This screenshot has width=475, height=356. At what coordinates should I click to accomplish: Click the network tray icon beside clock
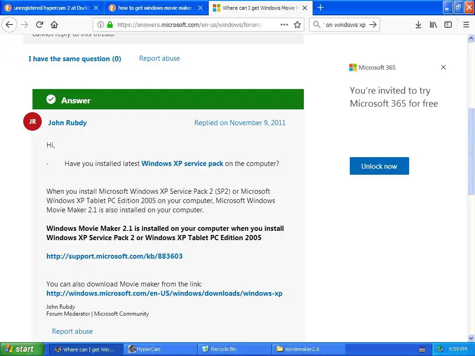(x=441, y=350)
